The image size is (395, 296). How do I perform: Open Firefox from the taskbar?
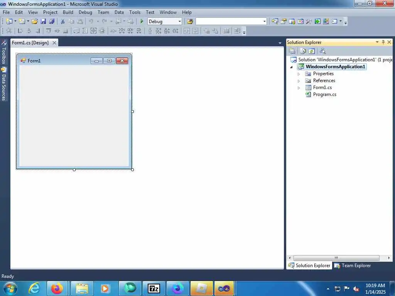pyautogui.click(x=57, y=288)
